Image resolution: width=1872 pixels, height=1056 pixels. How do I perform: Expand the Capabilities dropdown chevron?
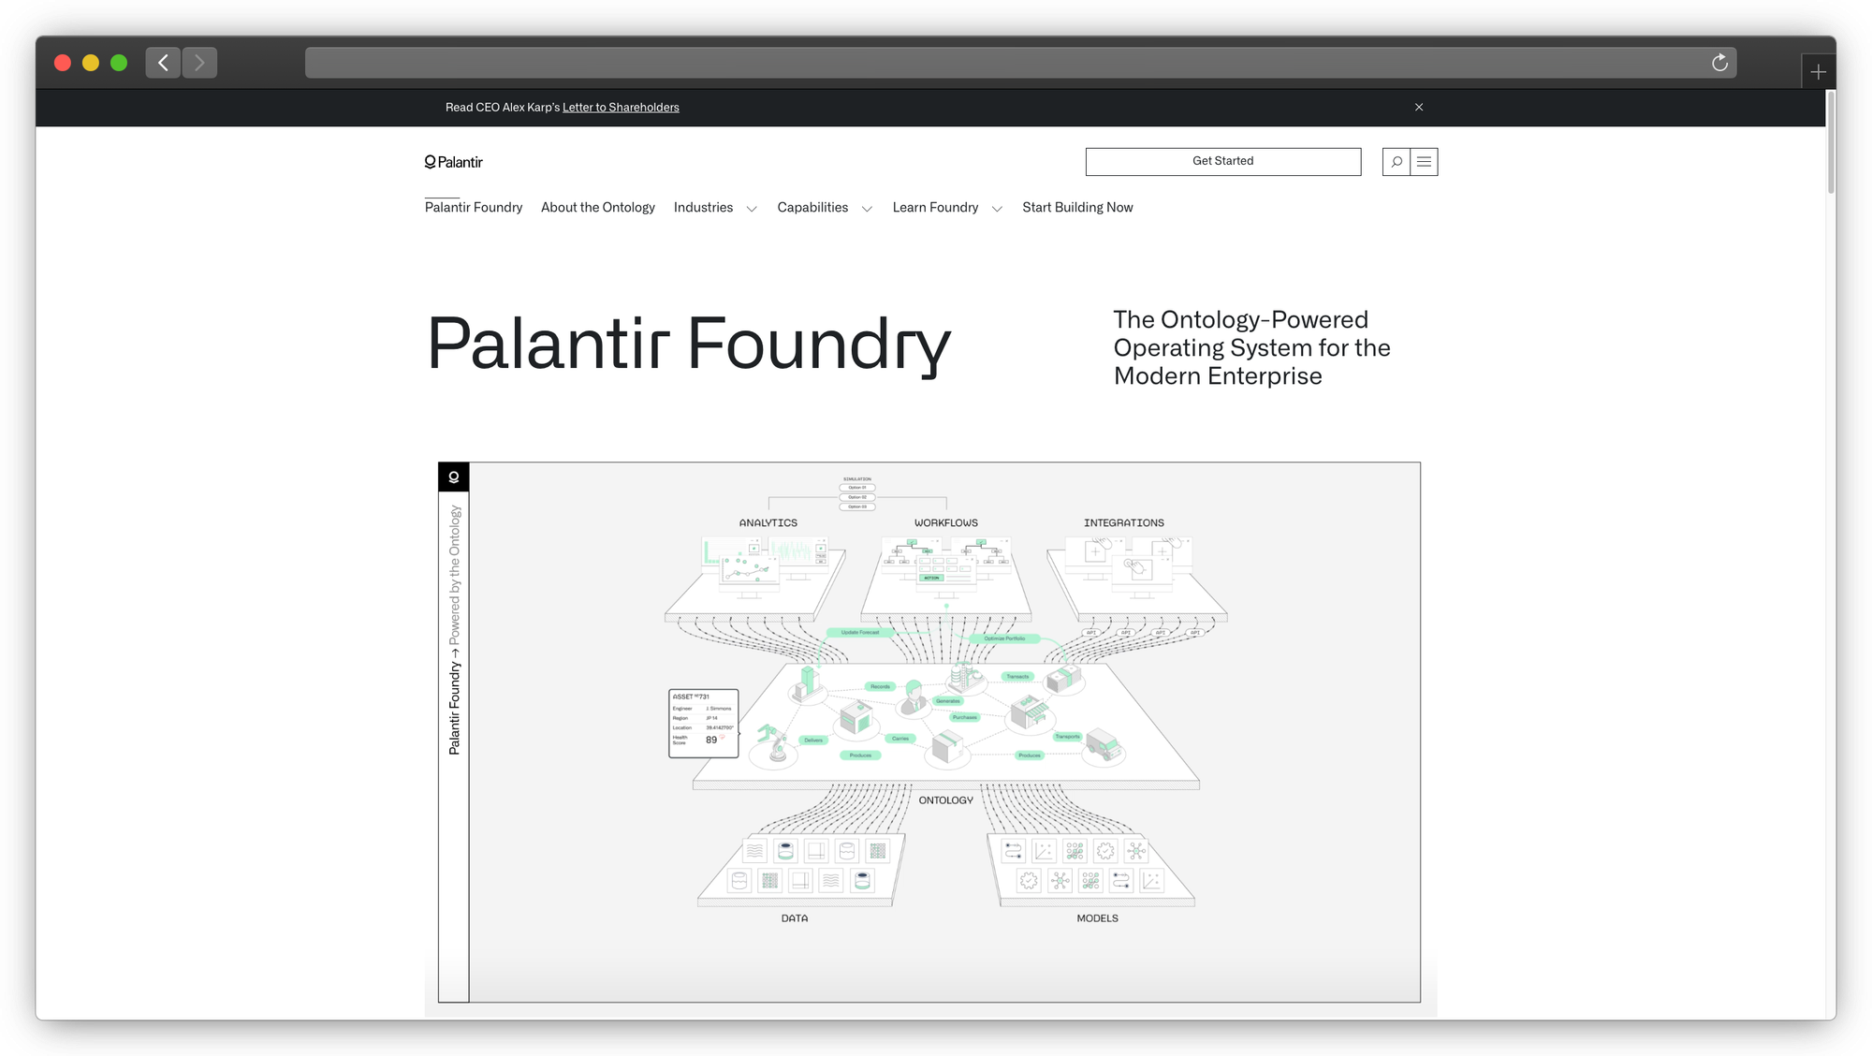click(x=867, y=209)
